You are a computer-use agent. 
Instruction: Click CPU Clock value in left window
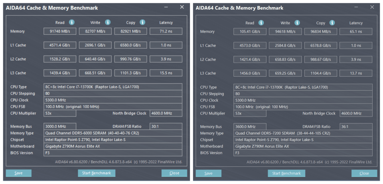(x=113, y=100)
